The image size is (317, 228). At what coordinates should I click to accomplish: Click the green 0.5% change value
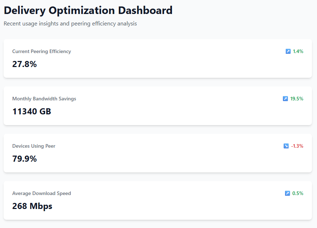coord(298,193)
